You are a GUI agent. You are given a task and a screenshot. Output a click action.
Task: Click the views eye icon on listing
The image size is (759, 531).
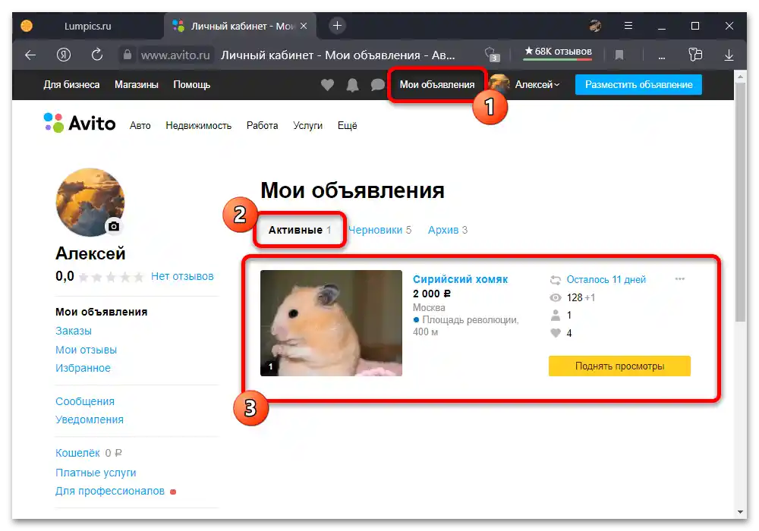click(556, 297)
